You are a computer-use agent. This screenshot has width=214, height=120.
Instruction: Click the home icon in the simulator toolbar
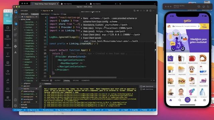(x=204, y=7)
